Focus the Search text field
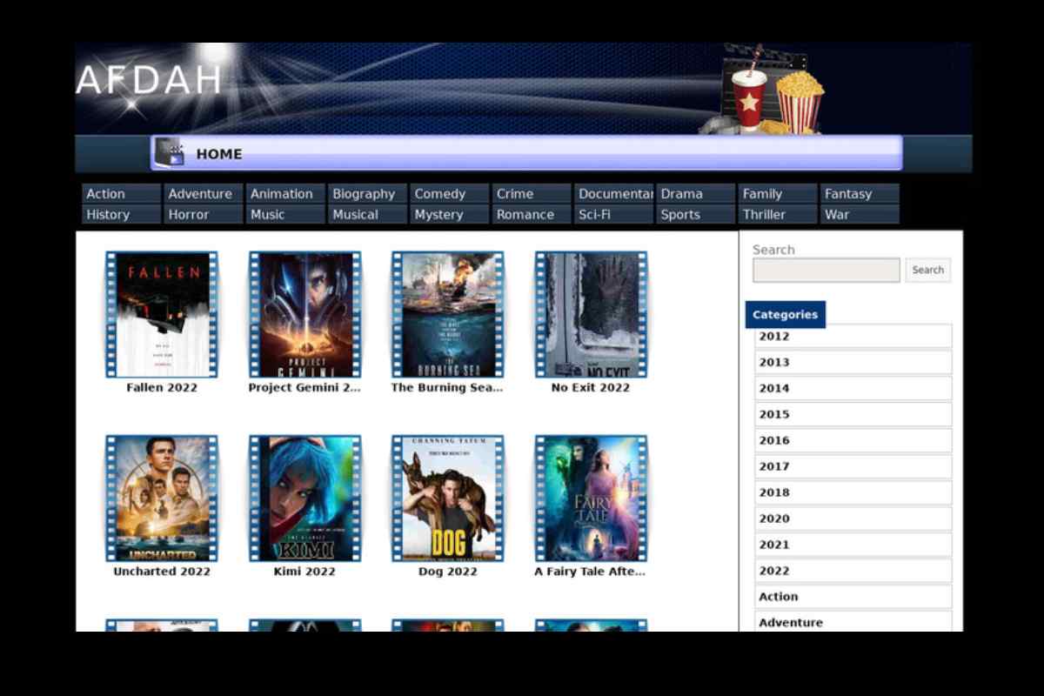The width and height of the screenshot is (1044, 696). tap(826, 270)
